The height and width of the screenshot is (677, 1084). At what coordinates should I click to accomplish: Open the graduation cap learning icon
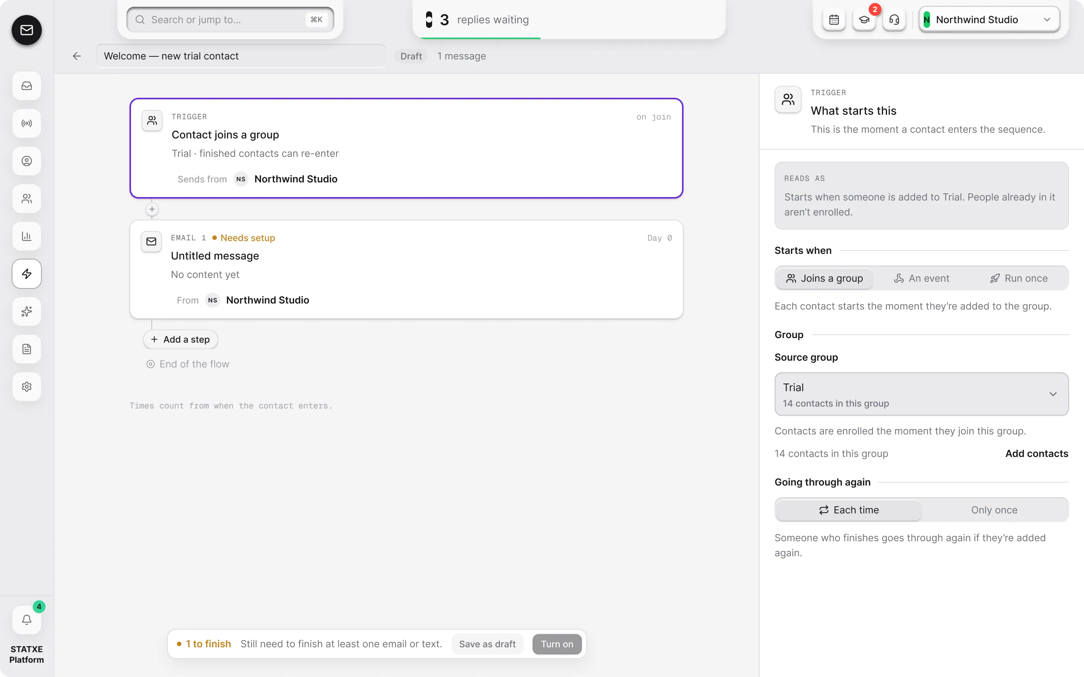(864, 20)
